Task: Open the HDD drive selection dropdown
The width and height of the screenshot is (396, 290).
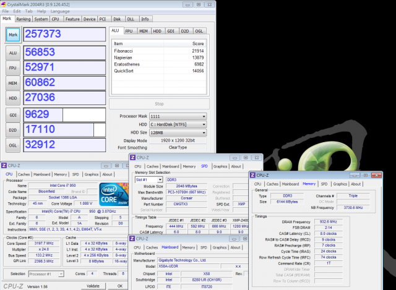Action: click(x=178, y=124)
